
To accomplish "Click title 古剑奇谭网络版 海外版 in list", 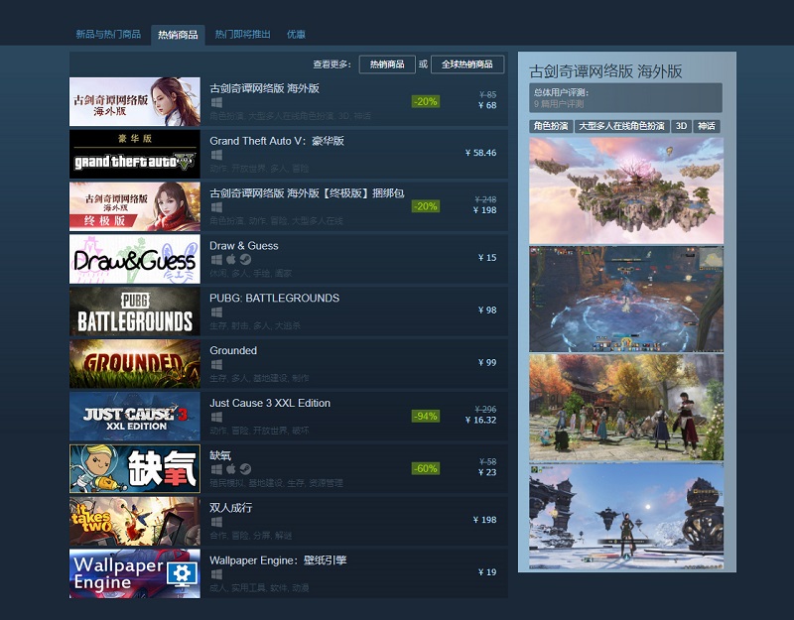I will coord(264,88).
